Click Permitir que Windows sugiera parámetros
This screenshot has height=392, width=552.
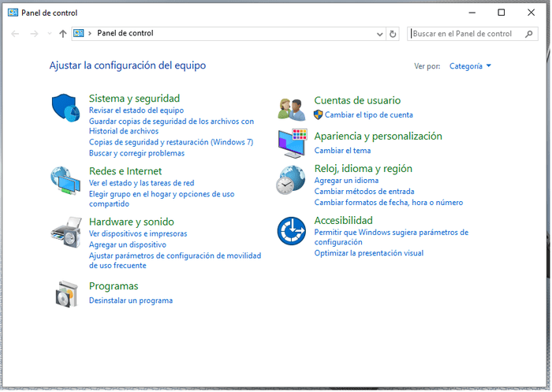[x=391, y=237]
